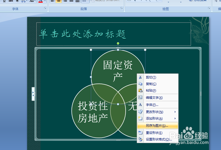Expand the SmartArt text pane arrow tab
This screenshot has width=221, height=150.
33,94
